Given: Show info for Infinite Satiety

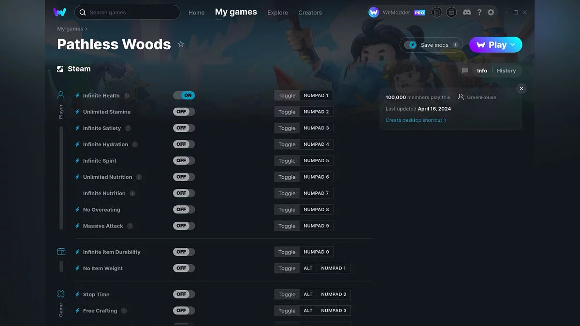Looking at the screenshot, I should click(x=128, y=128).
